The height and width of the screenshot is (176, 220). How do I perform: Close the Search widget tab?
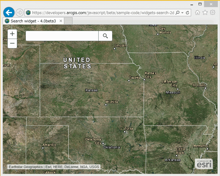(x=61, y=21)
